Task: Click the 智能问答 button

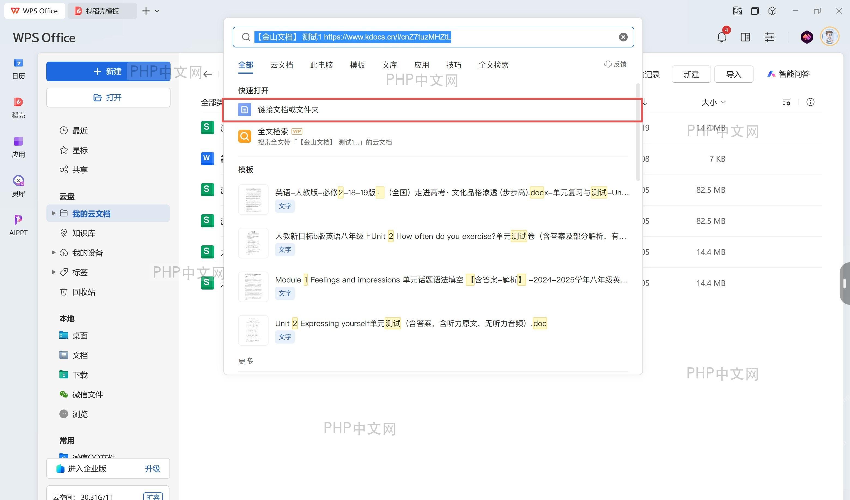Action: 788,74
